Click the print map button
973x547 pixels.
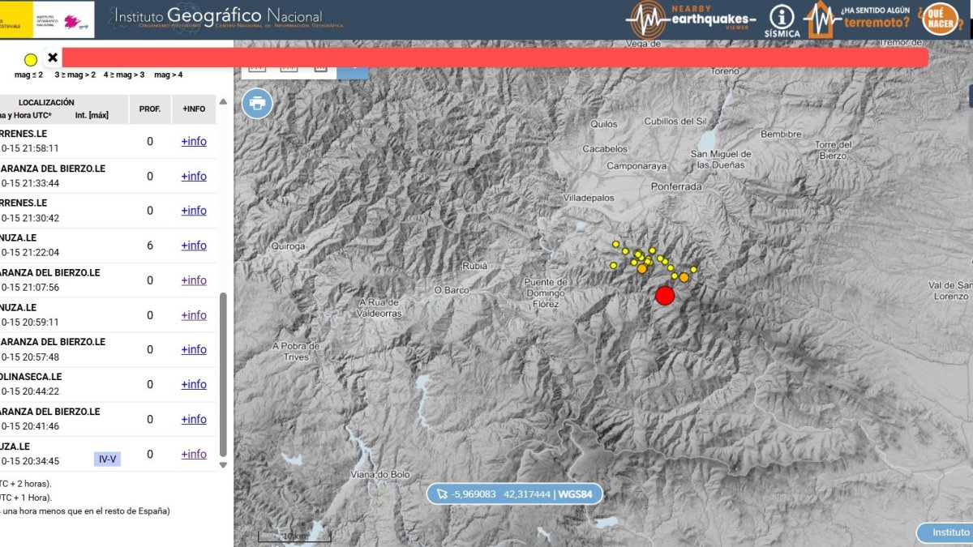[257, 103]
